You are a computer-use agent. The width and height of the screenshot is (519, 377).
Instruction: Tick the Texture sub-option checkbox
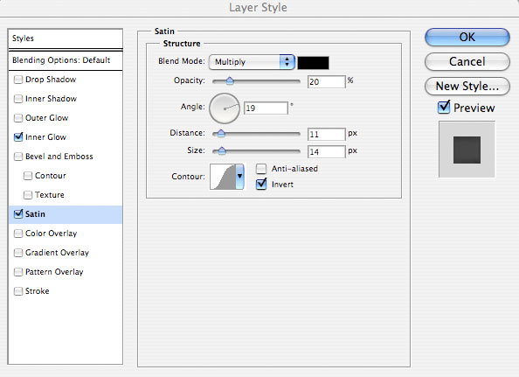(x=28, y=195)
